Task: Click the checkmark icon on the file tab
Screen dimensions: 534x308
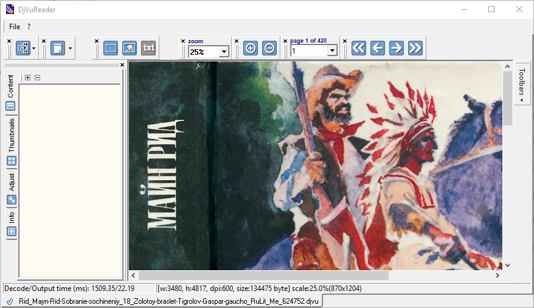Action: [x=10, y=301]
